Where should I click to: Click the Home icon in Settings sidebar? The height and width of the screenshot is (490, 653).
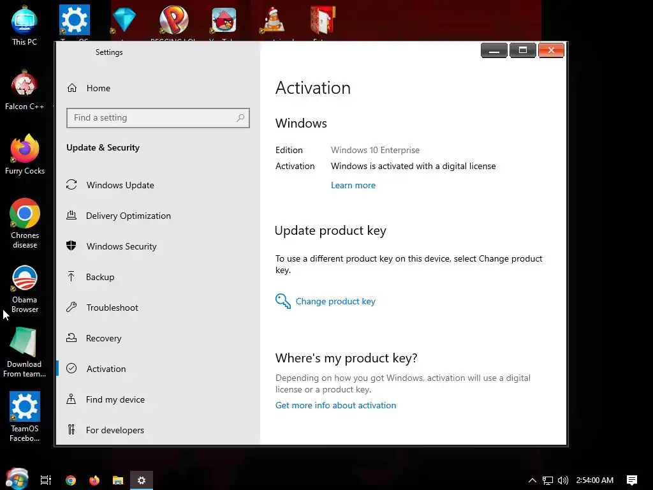(72, 88)
